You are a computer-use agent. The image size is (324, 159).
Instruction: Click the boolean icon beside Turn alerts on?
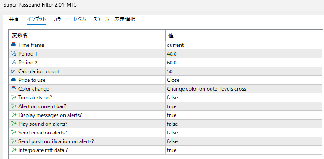point(14,98)
